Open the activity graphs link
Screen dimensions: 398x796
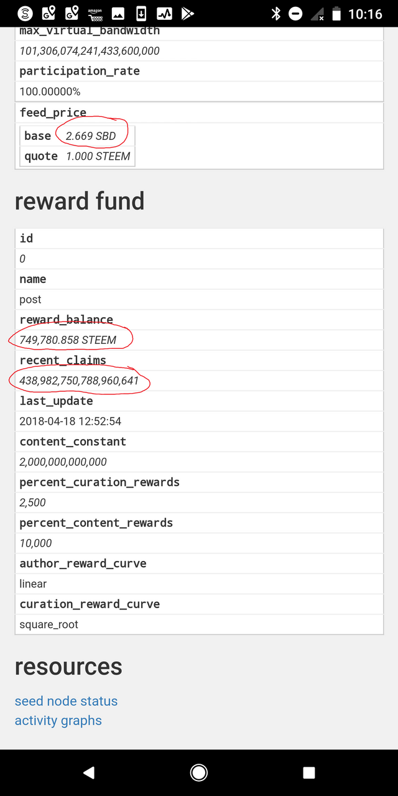[x=58, y=720]
